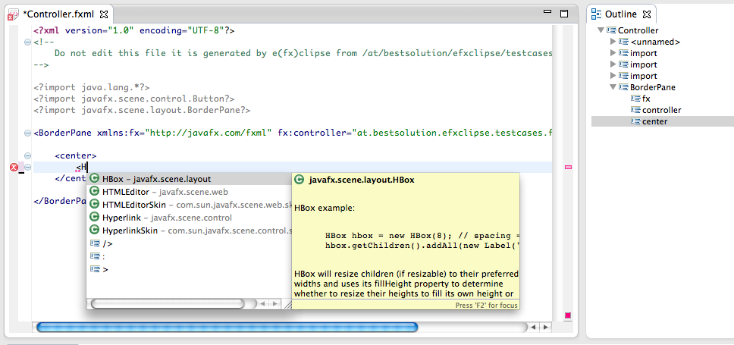This screenshot has width=734, height=345.
Task: Toggle the fold on the XML comment
Action: pos(27,43)
